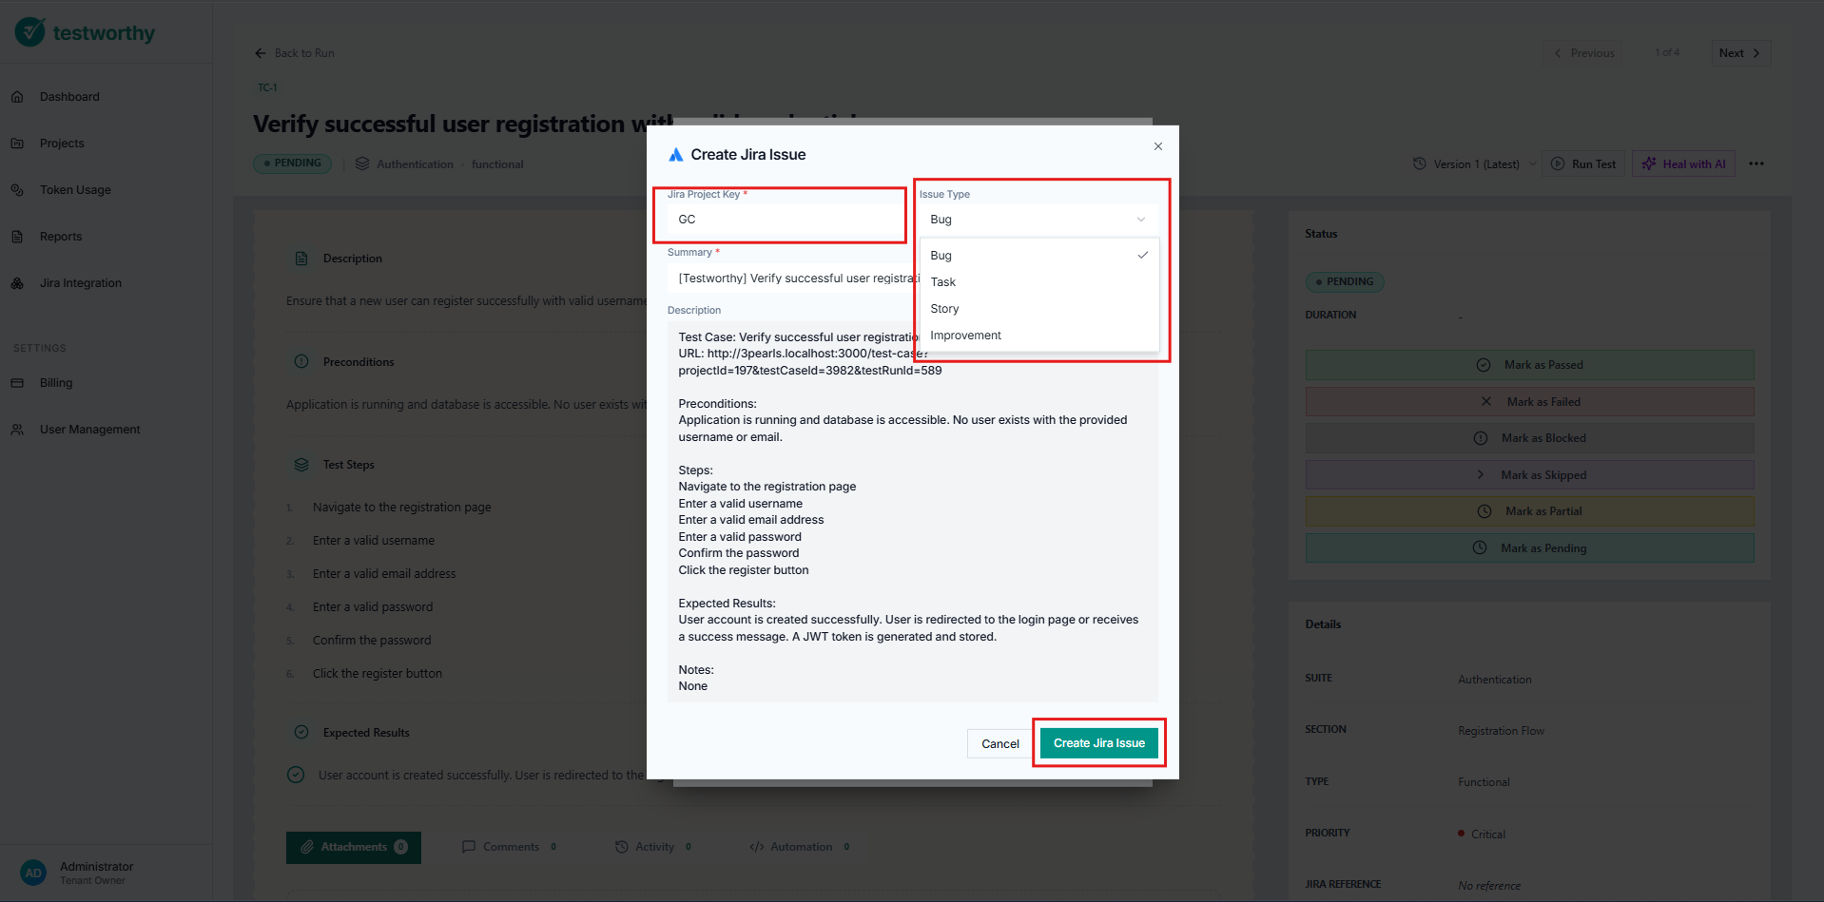Click the Atlassian logo in the dialog title

point(676,155)
